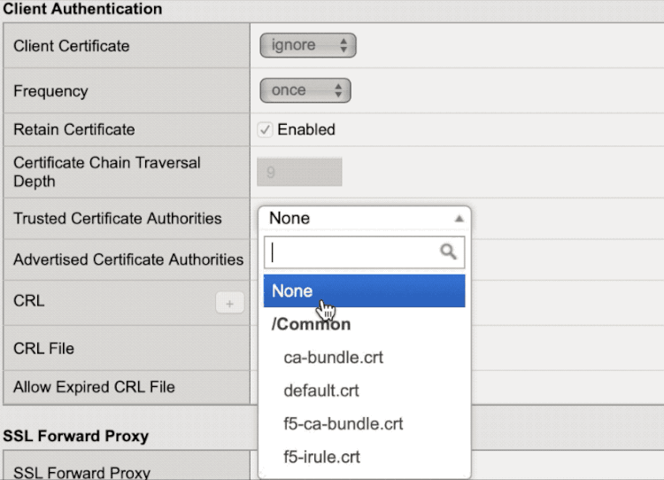Viewport: 664px width, 480px height.
Task: Pick f5-ca-bundle.crt from the options
Action: 344,424
